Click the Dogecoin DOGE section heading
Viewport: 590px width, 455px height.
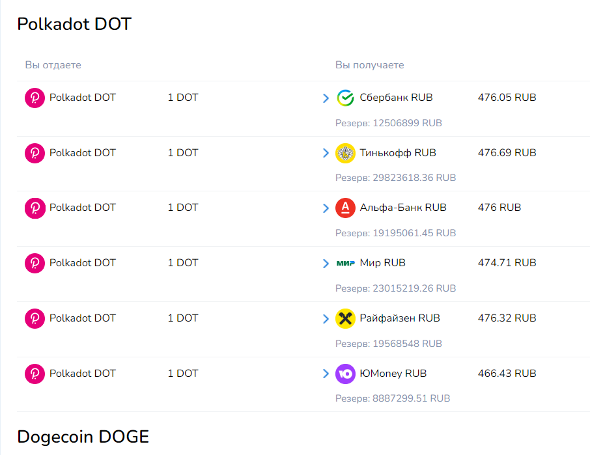[83, 437]
